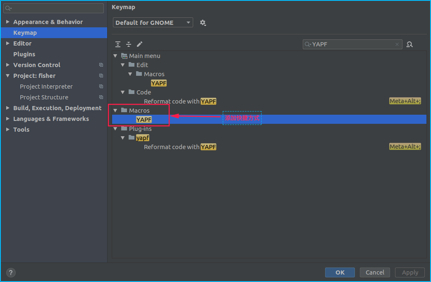The height and width of the screenshot is (282, 431).
Task: Open keymap settings via the gear icon
Action: click(x=203, y=22)
